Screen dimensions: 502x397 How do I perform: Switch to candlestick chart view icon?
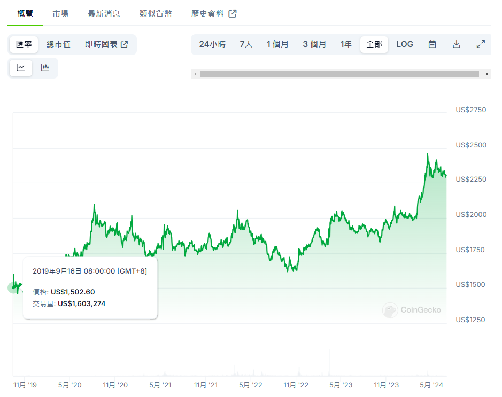(x=45, y=68)
